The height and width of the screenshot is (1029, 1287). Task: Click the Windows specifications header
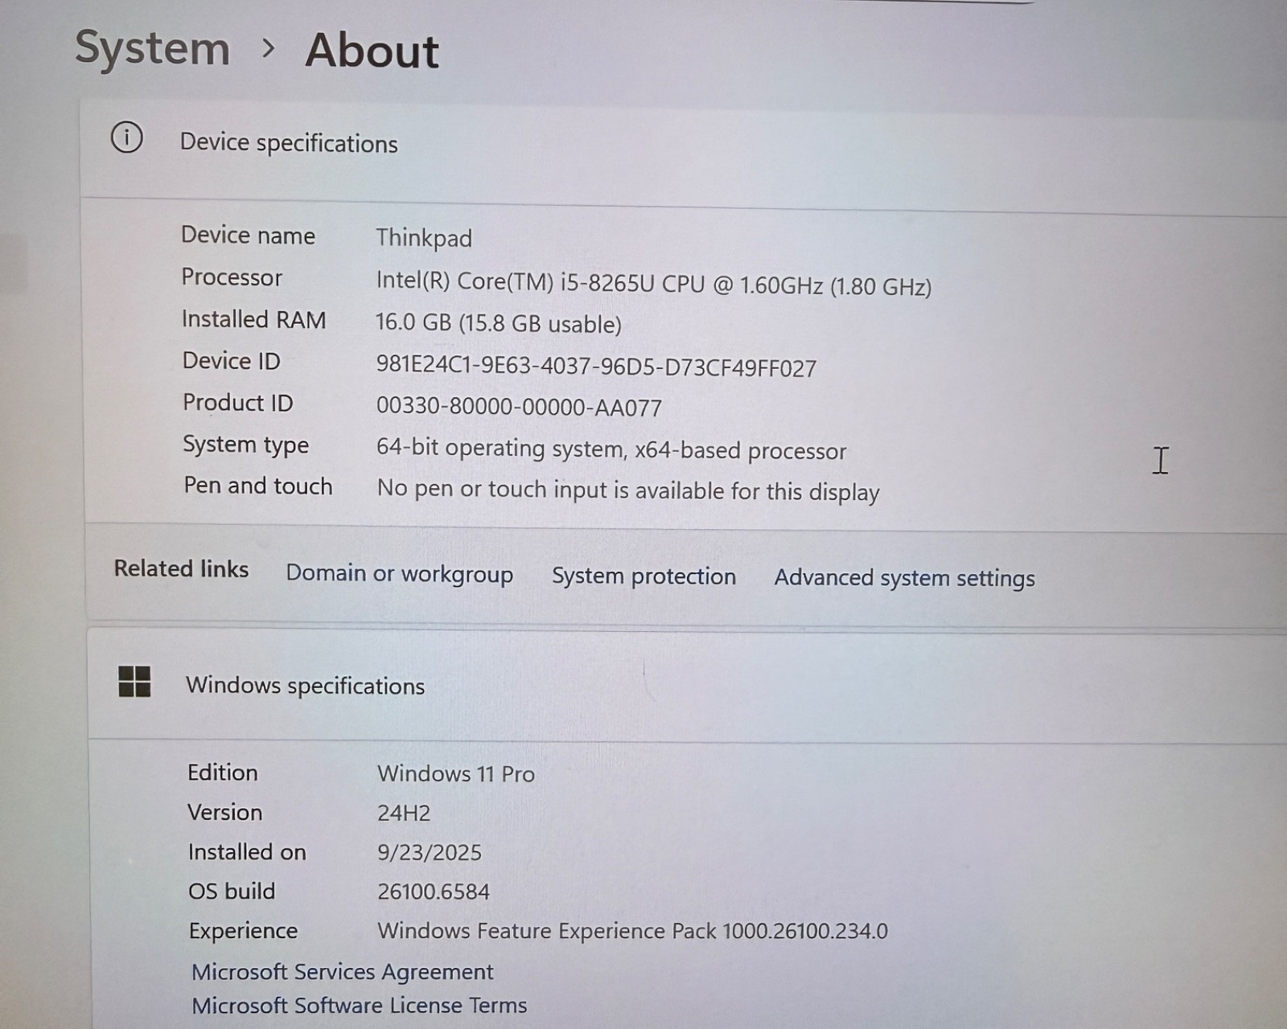coord(306,686)
